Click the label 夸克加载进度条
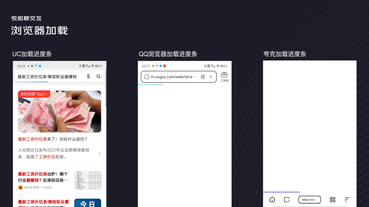Viewport: 369px width, 207px height. (285, 54)
